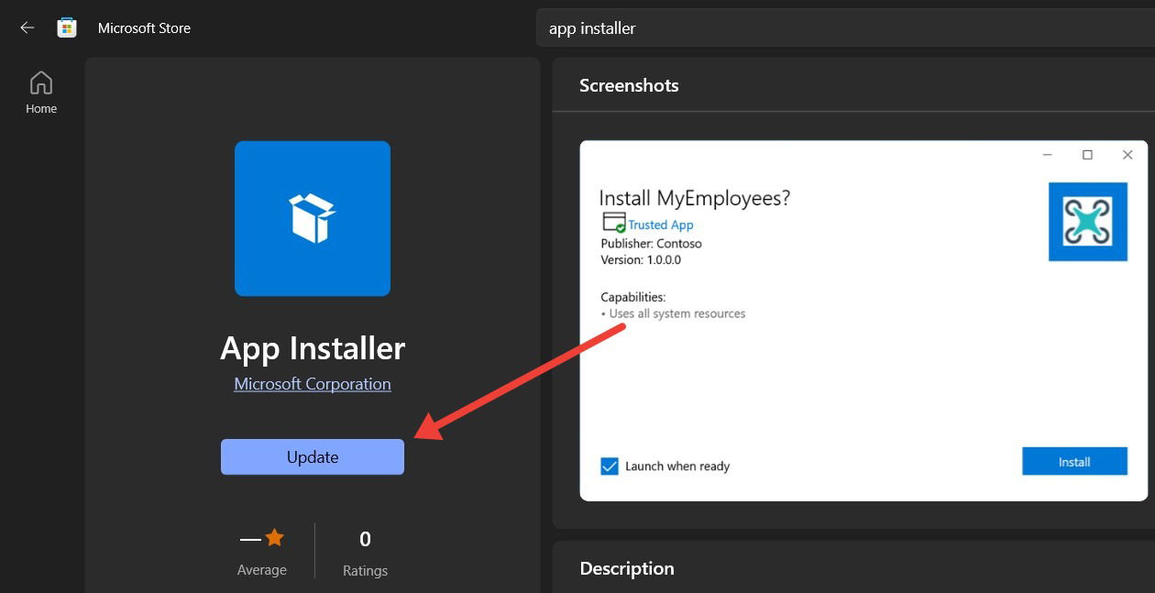
Task: Click the orange star rating icon
Action: click(x=274, y=538)
